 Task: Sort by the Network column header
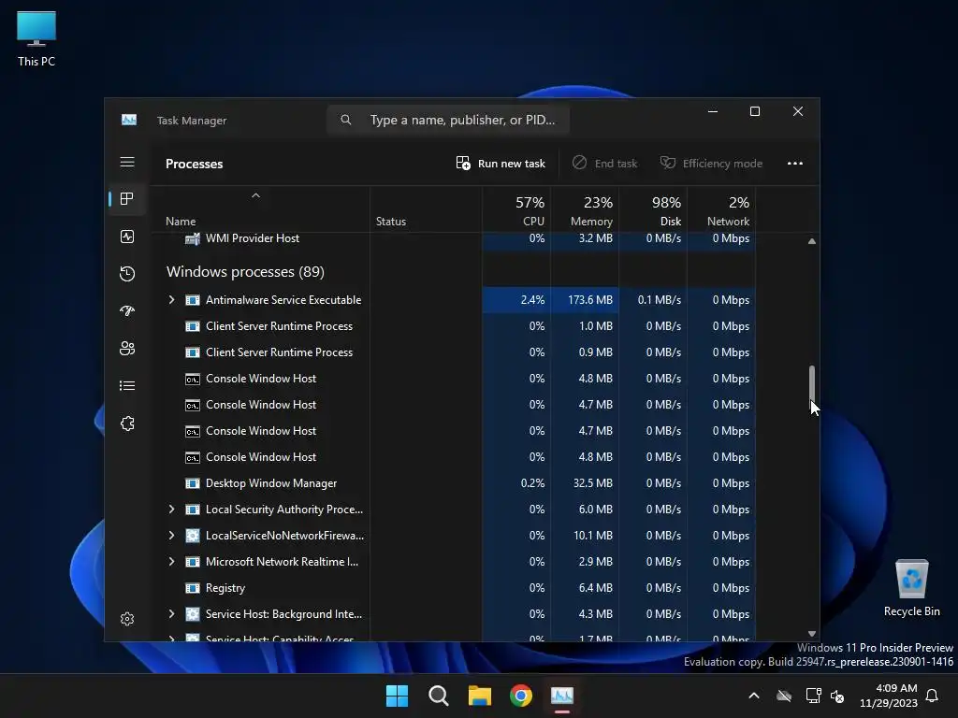pyautogui.click(x=721, y=209)
